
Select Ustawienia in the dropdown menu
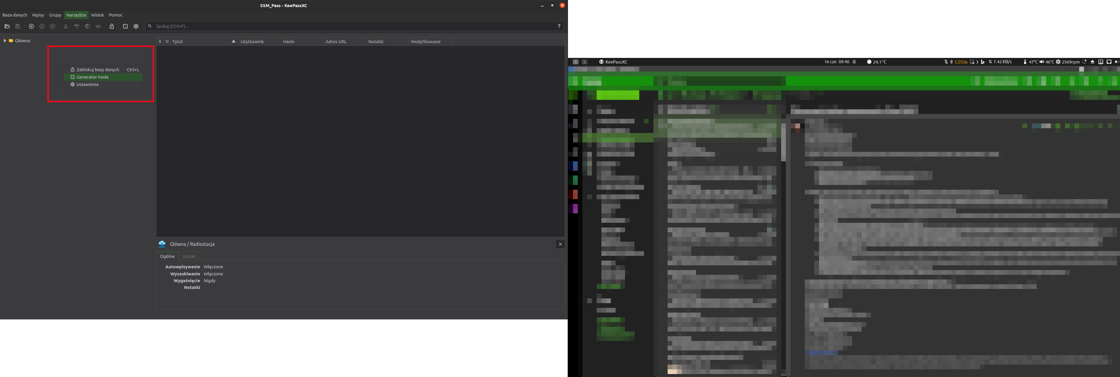pyautogui.click(x=103, y=85)
